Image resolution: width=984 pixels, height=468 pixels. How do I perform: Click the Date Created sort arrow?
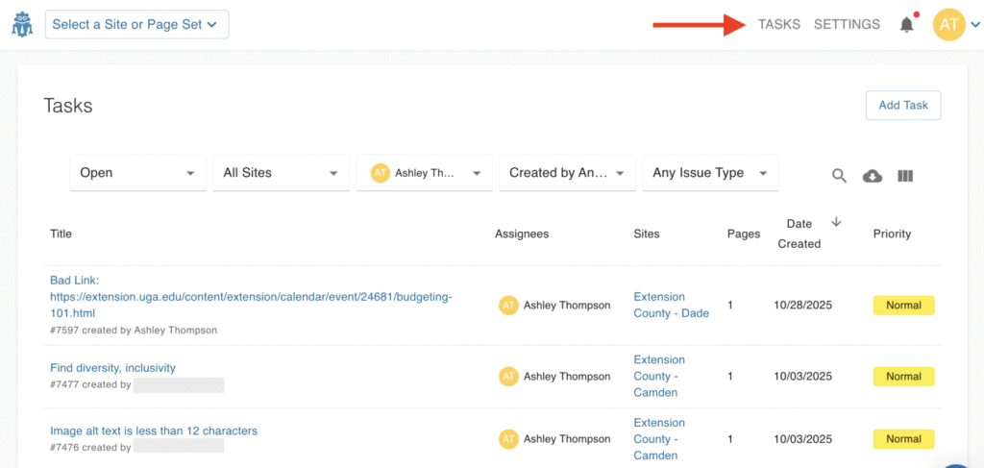coord(836,222)
